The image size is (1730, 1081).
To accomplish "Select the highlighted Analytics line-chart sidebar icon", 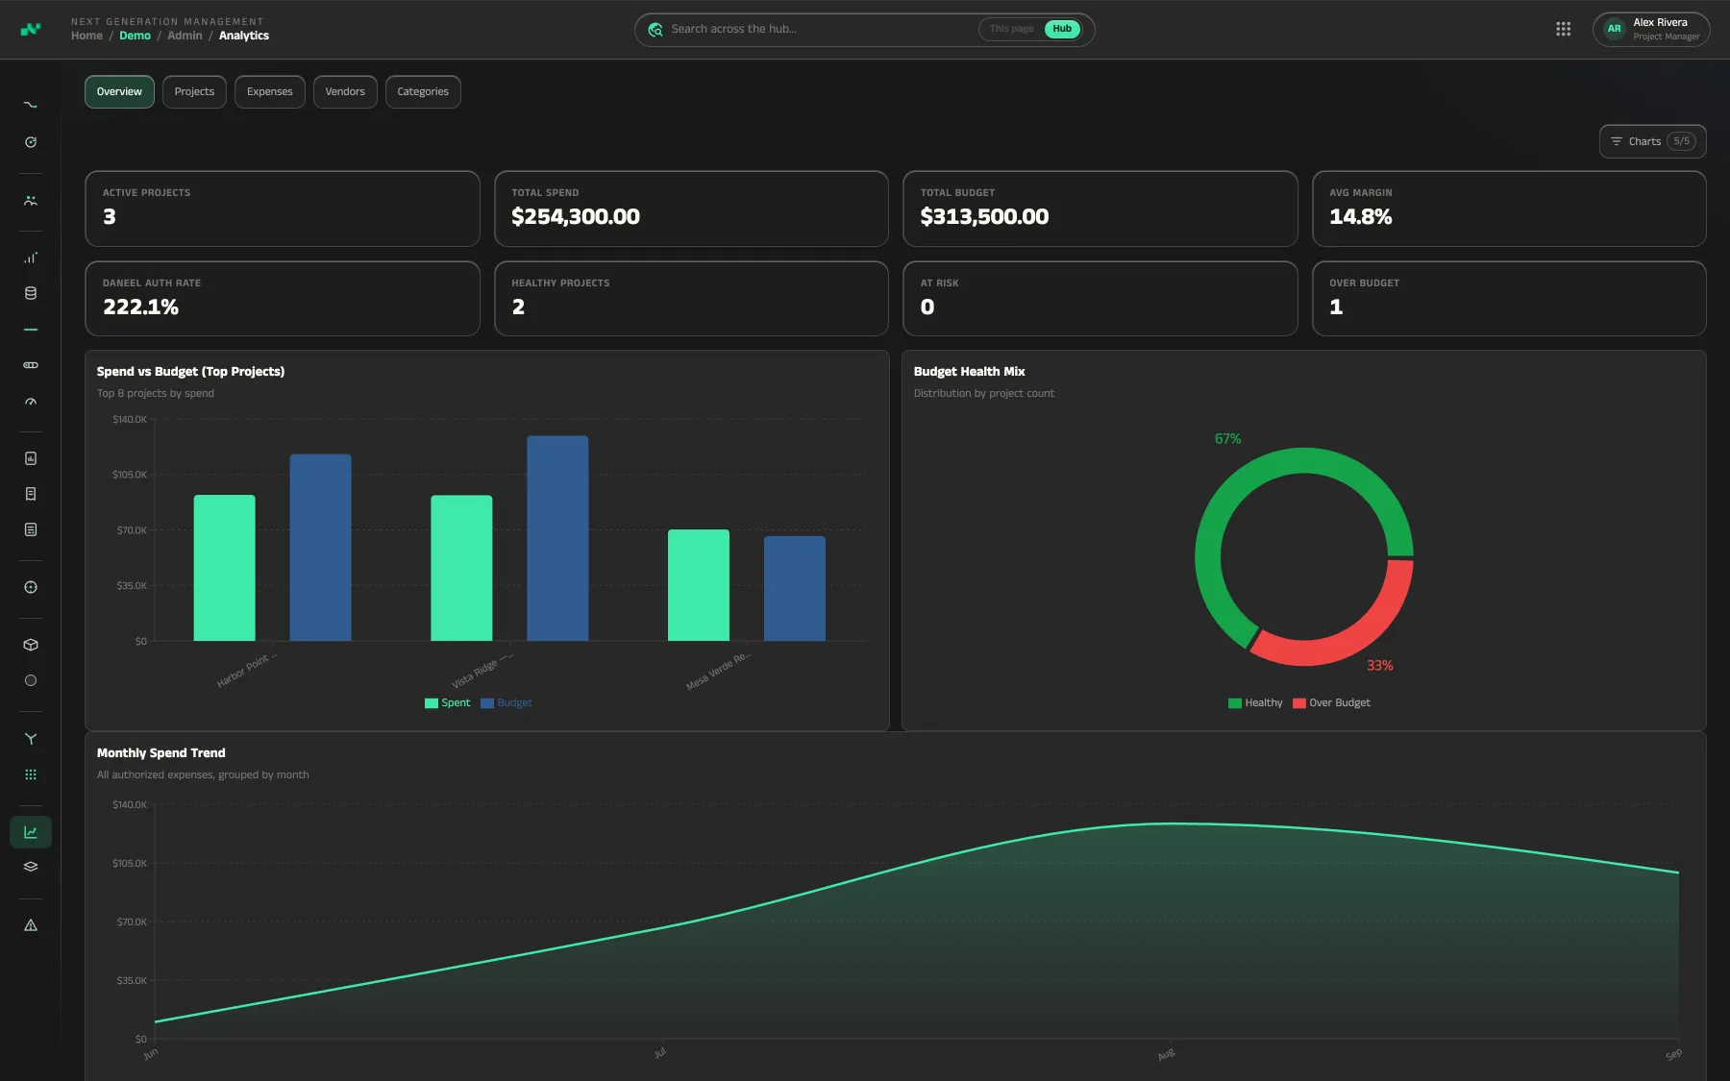I will pos(31,832).
